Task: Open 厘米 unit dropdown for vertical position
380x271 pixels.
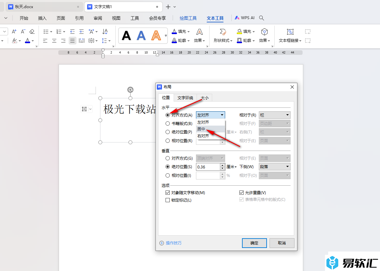Action: 231,167
